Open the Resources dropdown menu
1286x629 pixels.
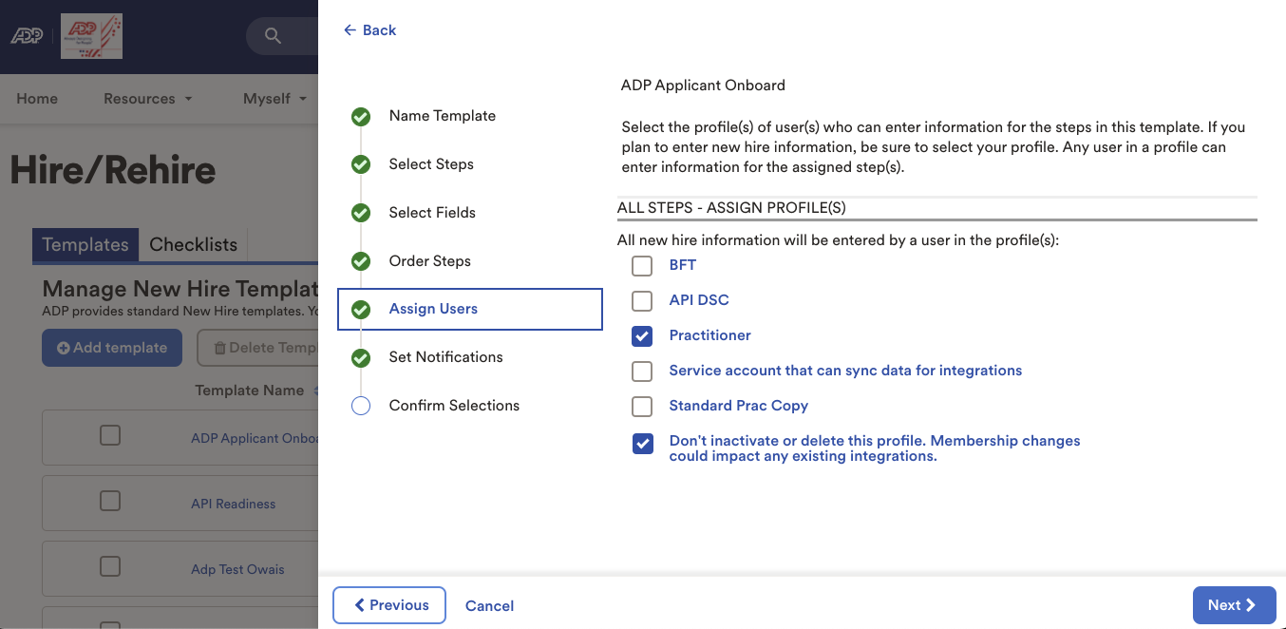(147, 98)
